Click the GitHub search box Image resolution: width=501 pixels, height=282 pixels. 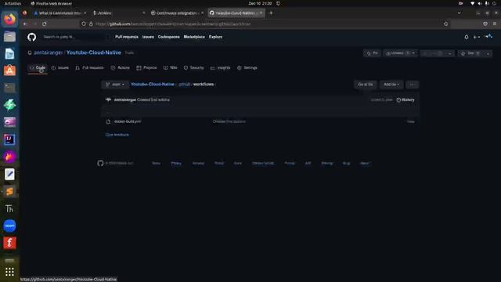[75, 37]
